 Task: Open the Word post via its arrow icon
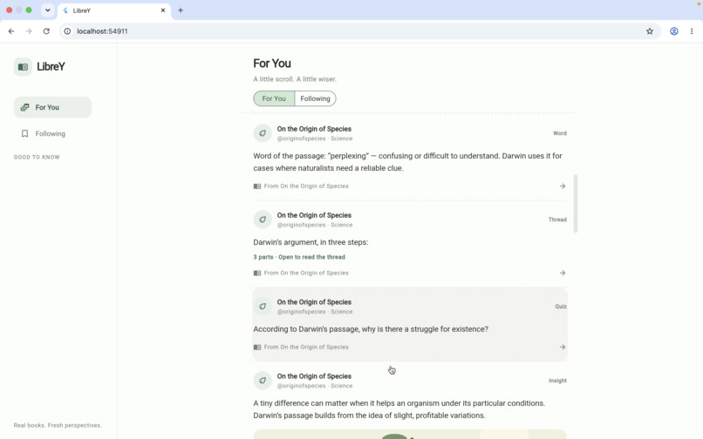tap(563, 186)
